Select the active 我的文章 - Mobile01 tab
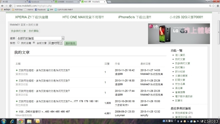Viewport: 220px width, 124px height. (x=93, y=2)
